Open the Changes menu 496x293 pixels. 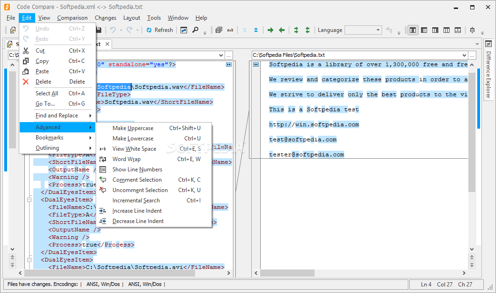click(x=105, y=18)
